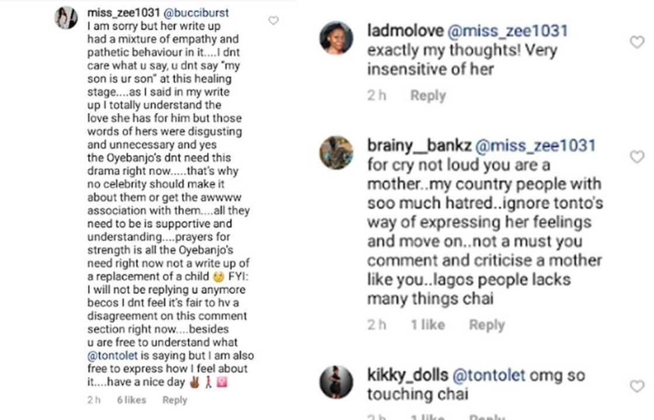Reply to ladmolove's comment
The image size is (654, 420).
pyautogui.click(x=427, y=96)
